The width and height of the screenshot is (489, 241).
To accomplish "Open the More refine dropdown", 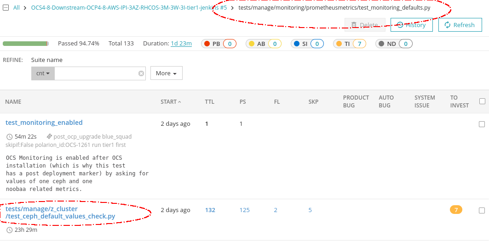I will tap(167, 73).
